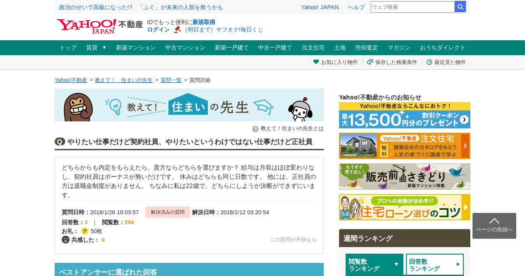Open 新築一戸建て menu item
The width and height of the screenshot is (525, 276).
pyautogui.click(x=231, y=48)
